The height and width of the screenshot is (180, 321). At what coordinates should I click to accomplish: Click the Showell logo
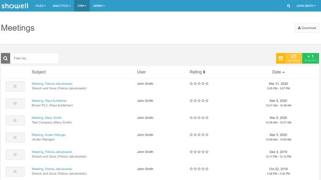(15, 6)
